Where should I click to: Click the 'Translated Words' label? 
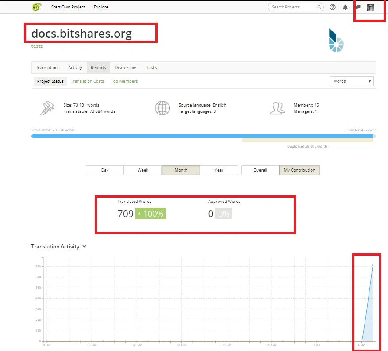coord(134,202)
